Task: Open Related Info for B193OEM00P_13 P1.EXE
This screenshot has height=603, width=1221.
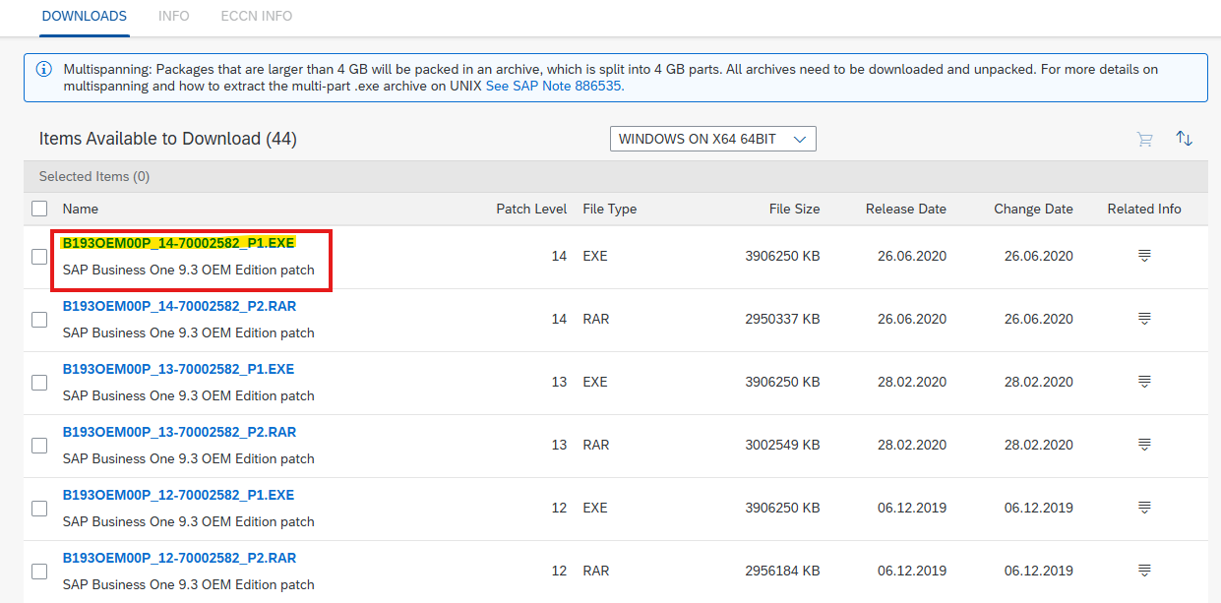Action: 1144,382
